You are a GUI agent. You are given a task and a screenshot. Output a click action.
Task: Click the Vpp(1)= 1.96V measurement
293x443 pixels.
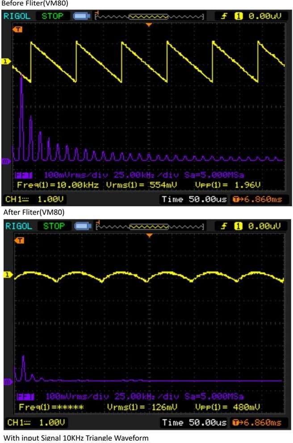(x=228, y=185)
